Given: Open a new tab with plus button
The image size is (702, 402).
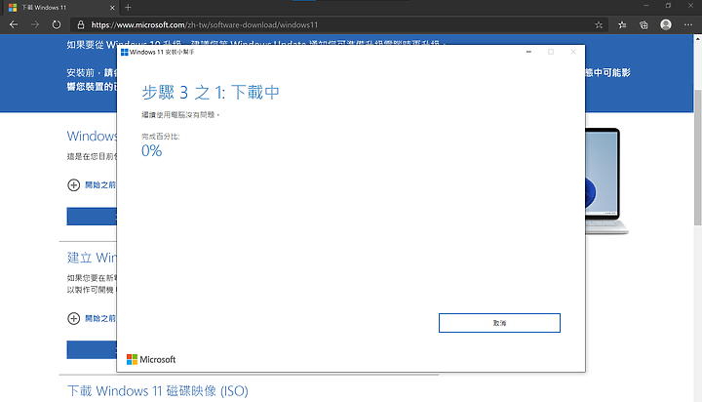Looking at the screenshot, I should coord(128,7).
